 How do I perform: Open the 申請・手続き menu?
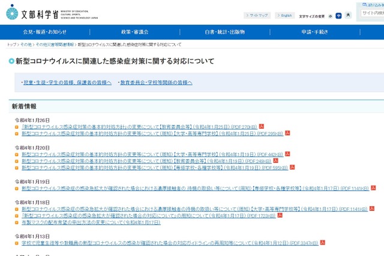click(314, 32)
